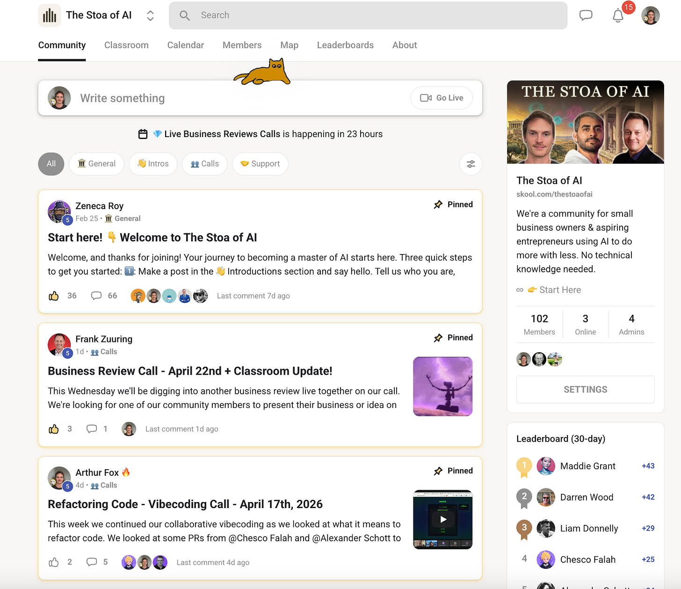Click into the Search field
681x589 pixels.
pos(368,15)
